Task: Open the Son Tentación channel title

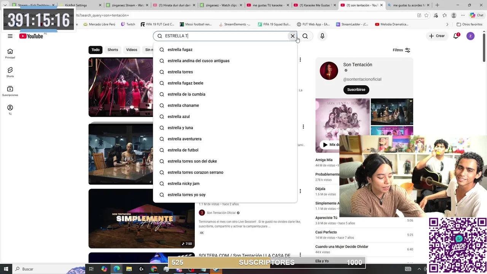Action: 358,65
